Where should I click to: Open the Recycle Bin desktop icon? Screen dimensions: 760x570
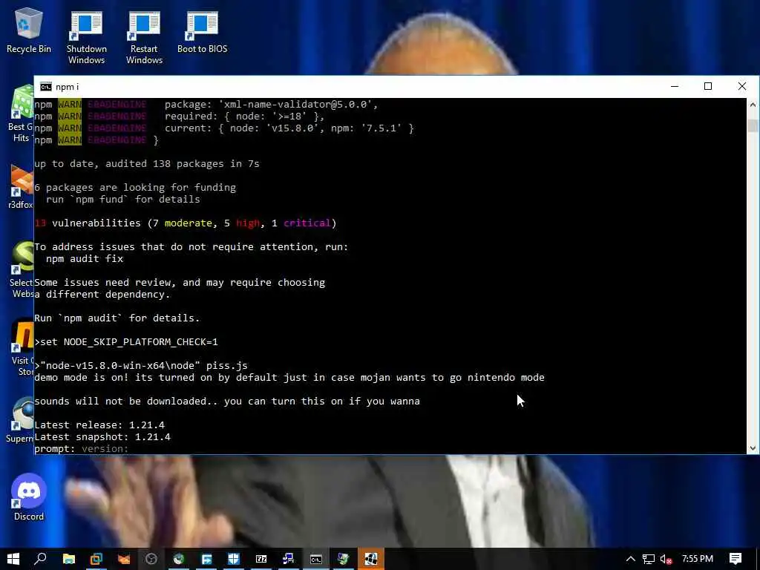pyautogui.click(x=29, y=30)
